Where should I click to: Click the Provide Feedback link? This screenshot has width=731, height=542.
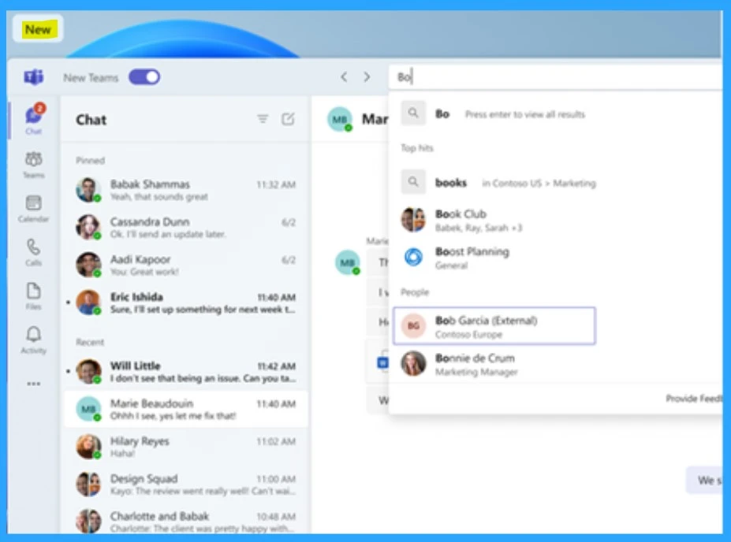[x=693, y=398]
